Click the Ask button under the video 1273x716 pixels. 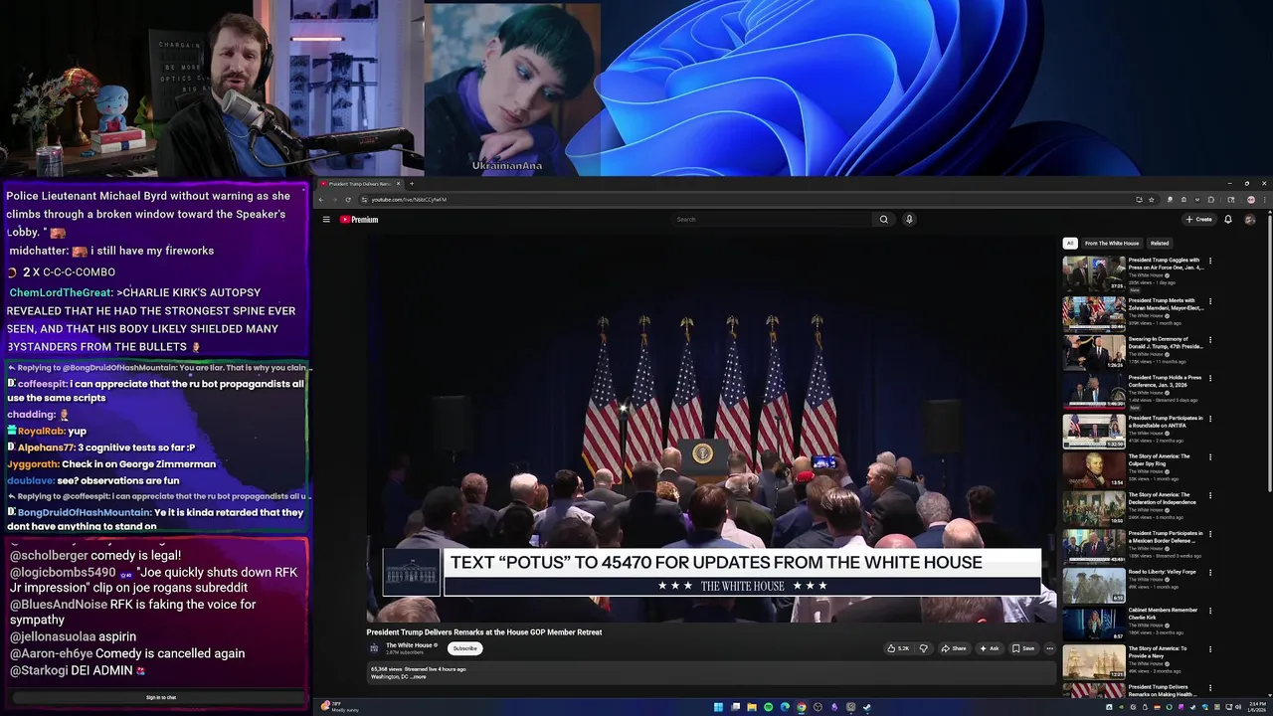pos(990,648)
